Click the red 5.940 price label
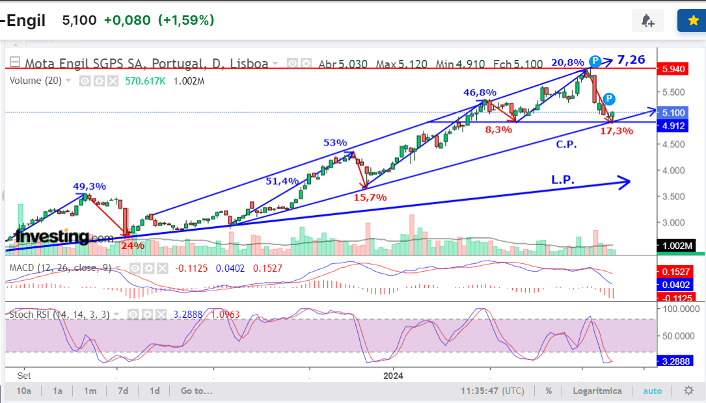This screenshot has height=403, width=706. (x=673, y=70)
